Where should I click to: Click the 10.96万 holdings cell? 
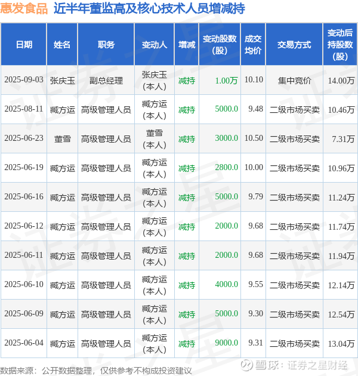click(x=341, y=168)
